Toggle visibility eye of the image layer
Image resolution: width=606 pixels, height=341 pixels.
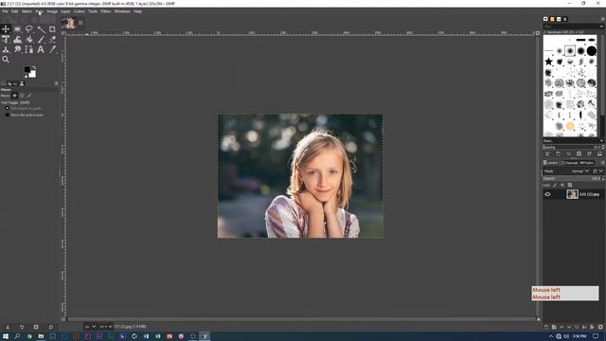547,194
